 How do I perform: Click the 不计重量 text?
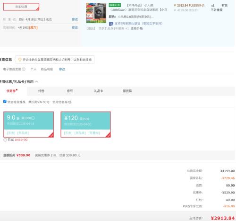(217, 10)
